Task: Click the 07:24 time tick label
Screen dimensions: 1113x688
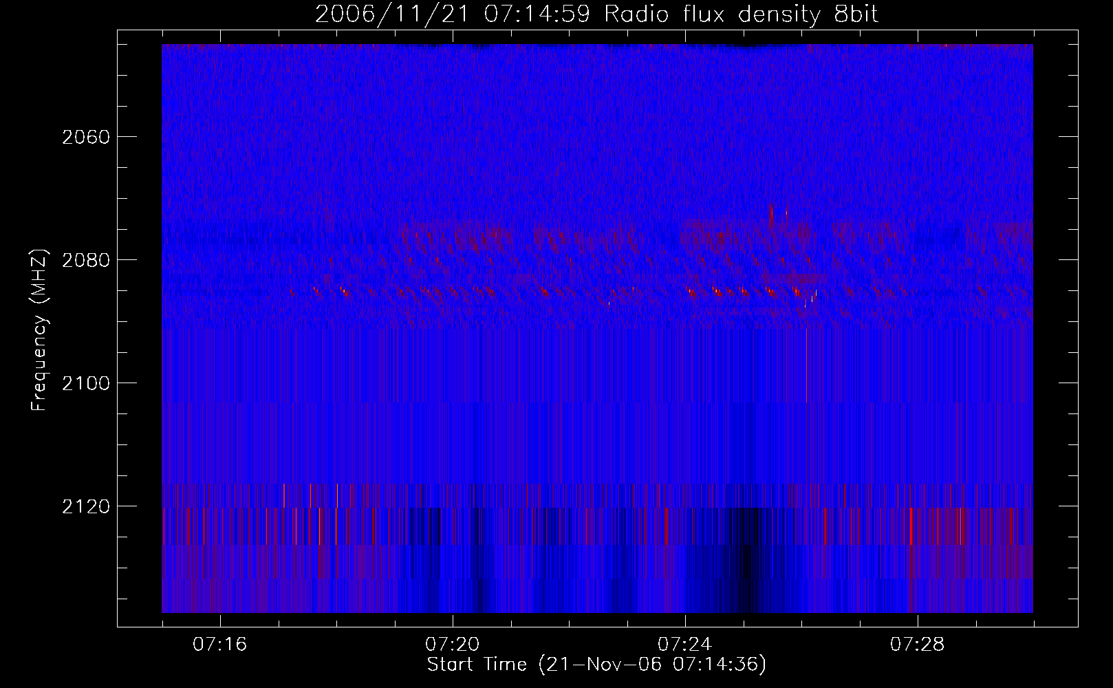Action: pos(685,645)
